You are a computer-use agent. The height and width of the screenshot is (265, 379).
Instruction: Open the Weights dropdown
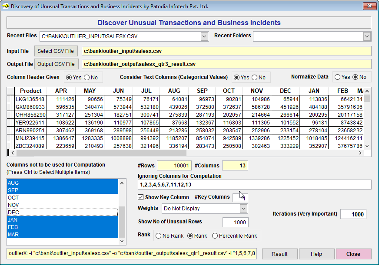click(243, 209)
